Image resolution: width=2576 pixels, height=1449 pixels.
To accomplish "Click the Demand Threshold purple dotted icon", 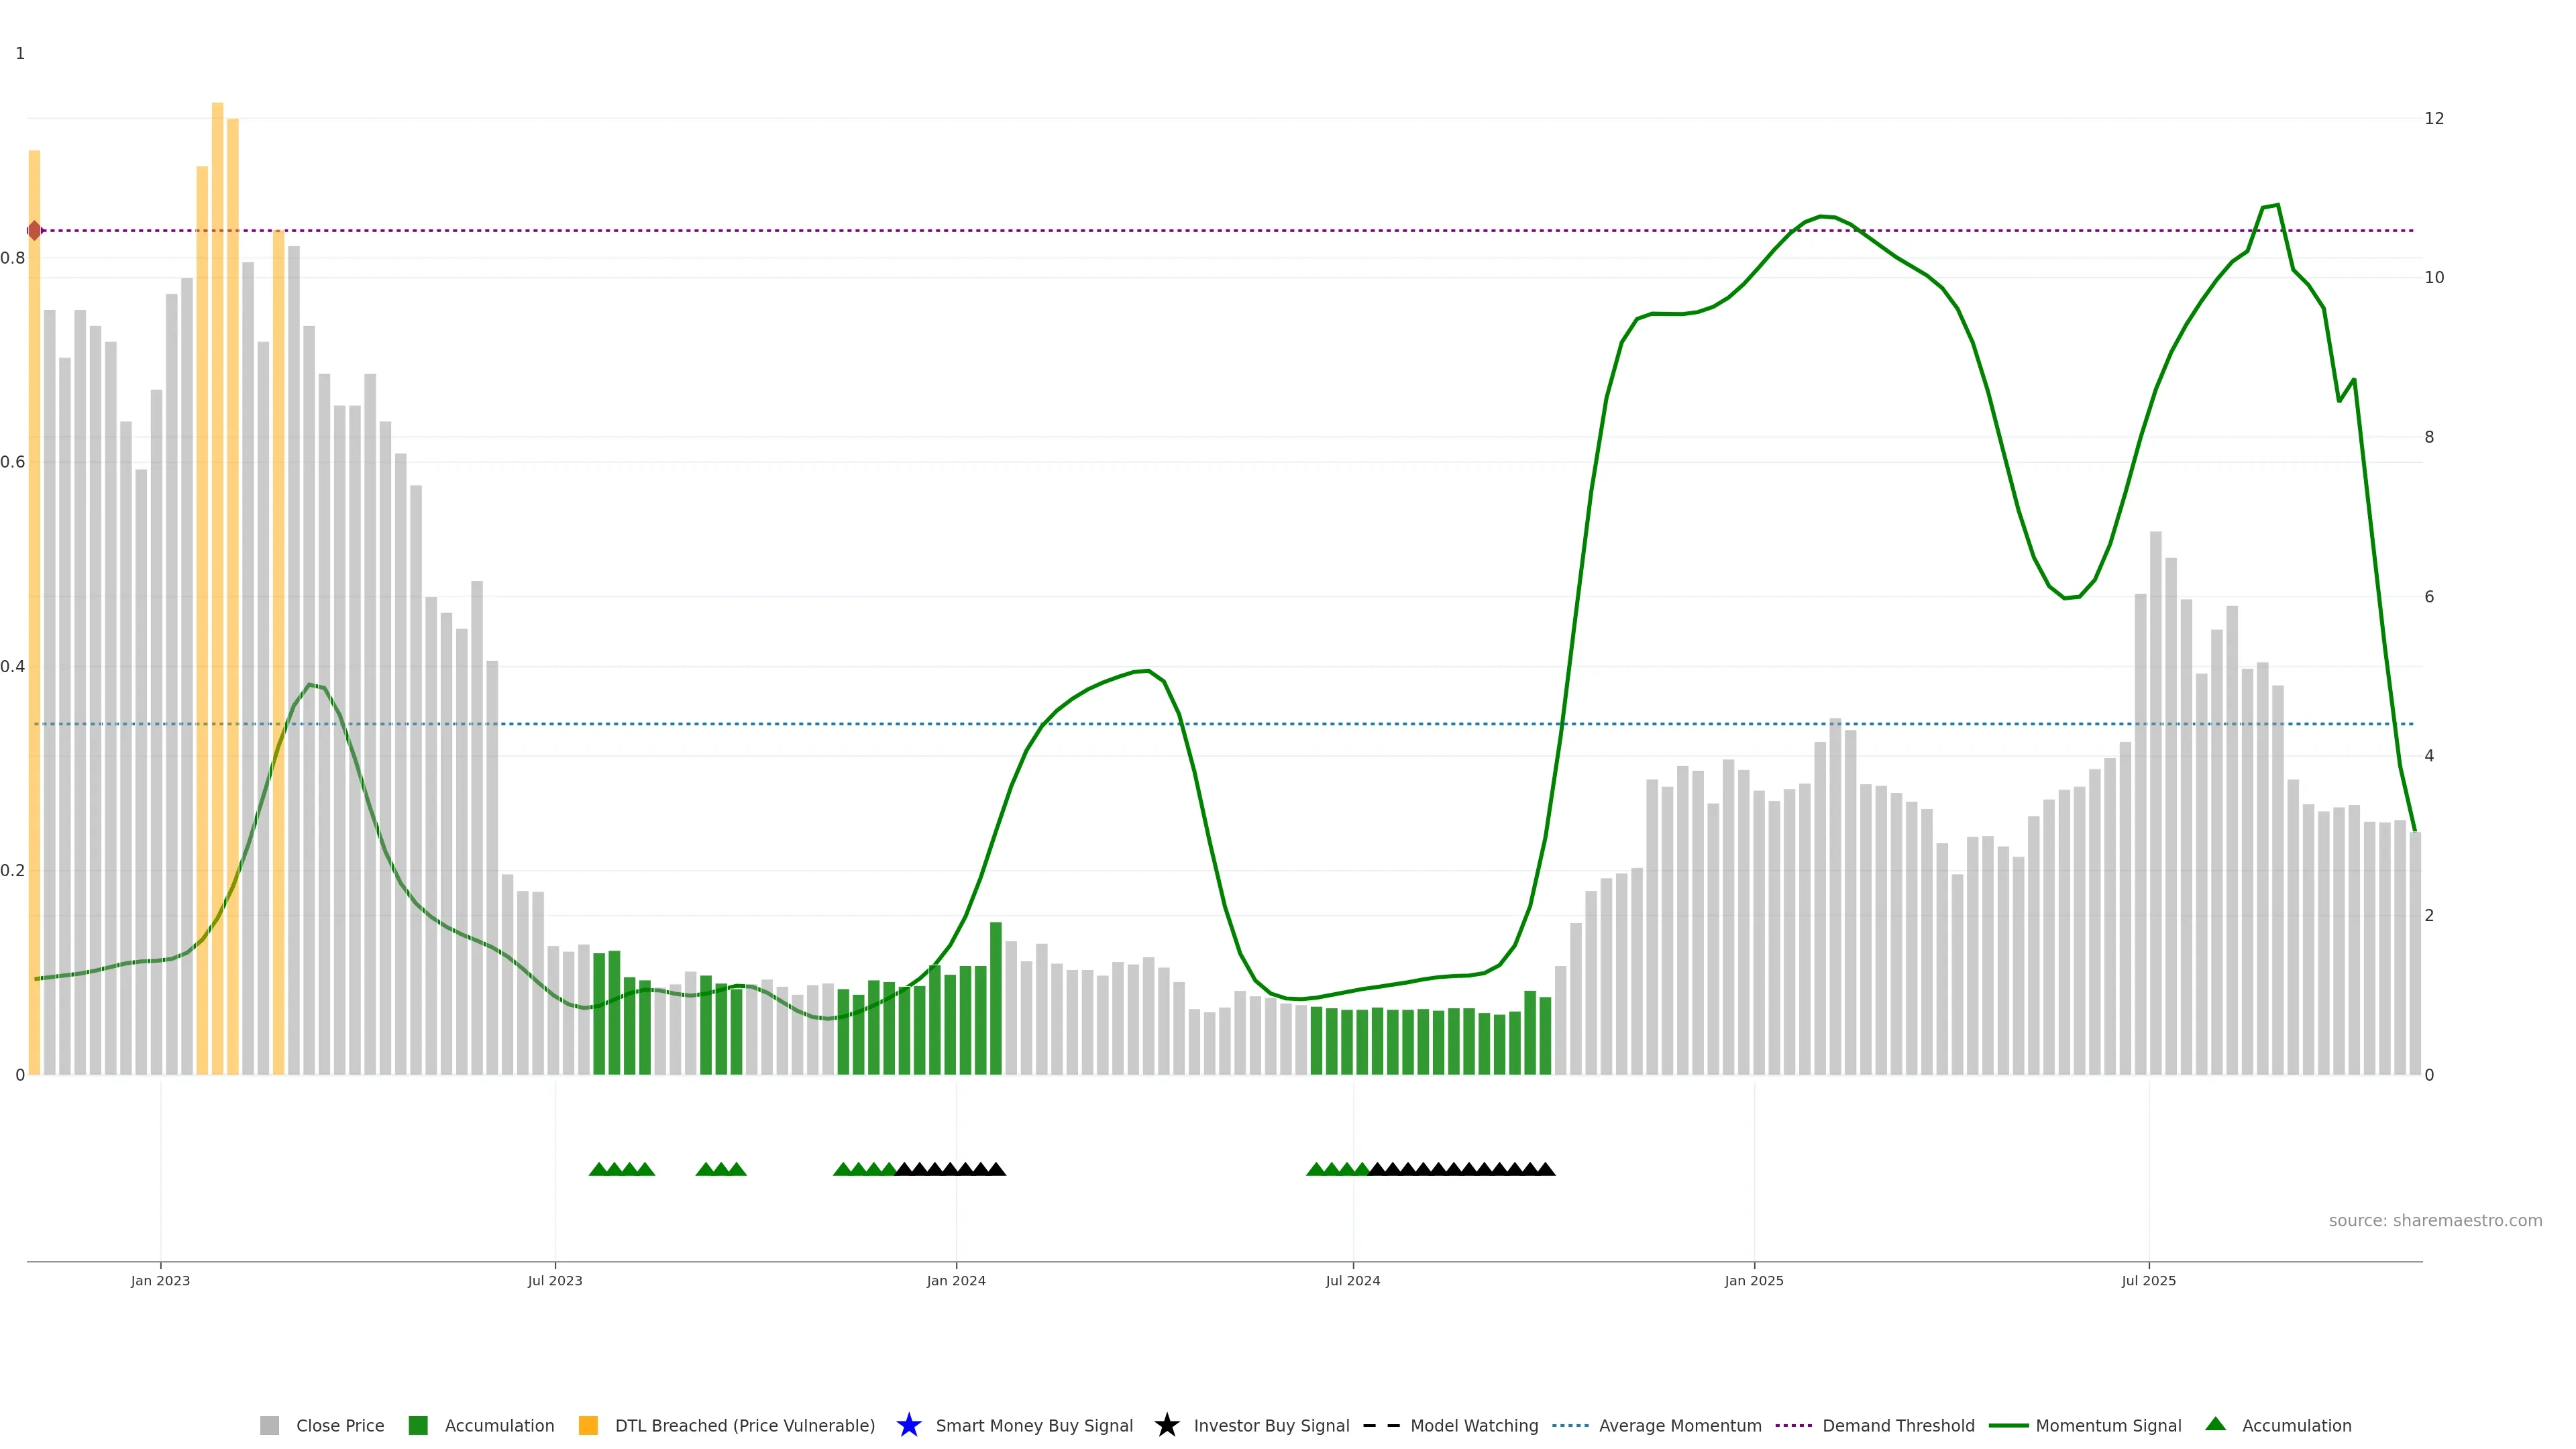I will pos(1793,1425).
